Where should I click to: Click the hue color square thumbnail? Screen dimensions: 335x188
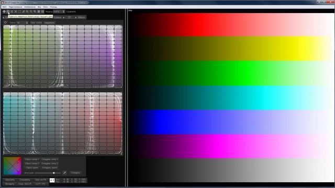tap(13, 166)
